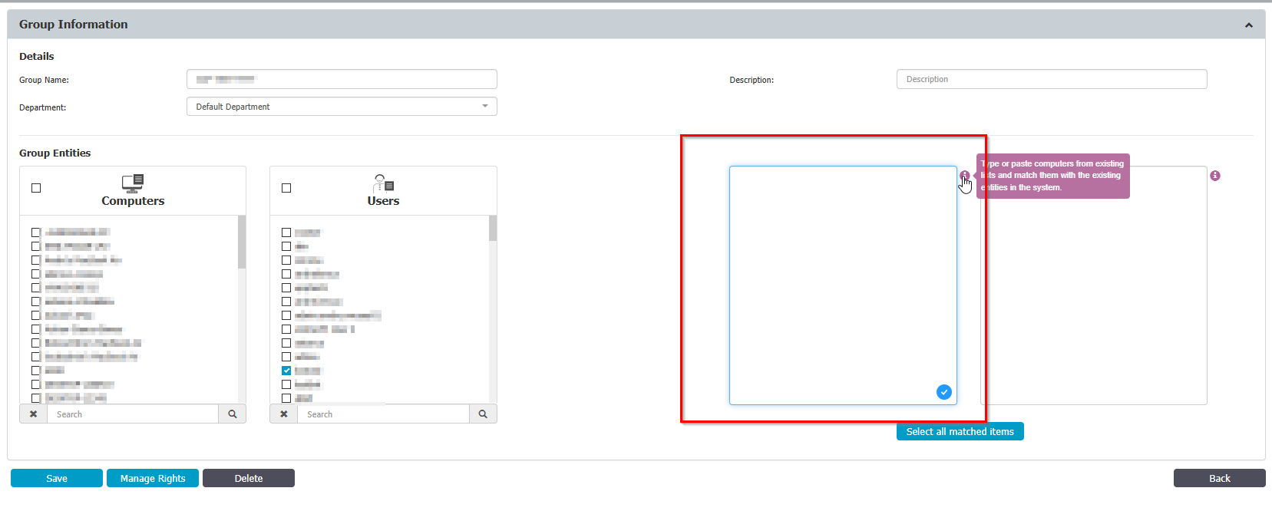Click the Users person icon
The height and width of the screenshot is (511, 1272).
tap(384, 183)
